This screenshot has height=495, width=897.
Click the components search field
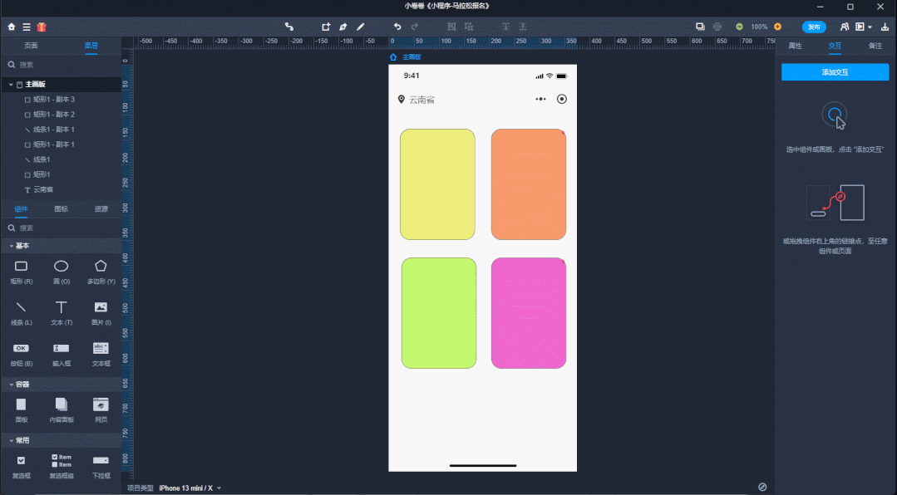(x=61, y=228)
